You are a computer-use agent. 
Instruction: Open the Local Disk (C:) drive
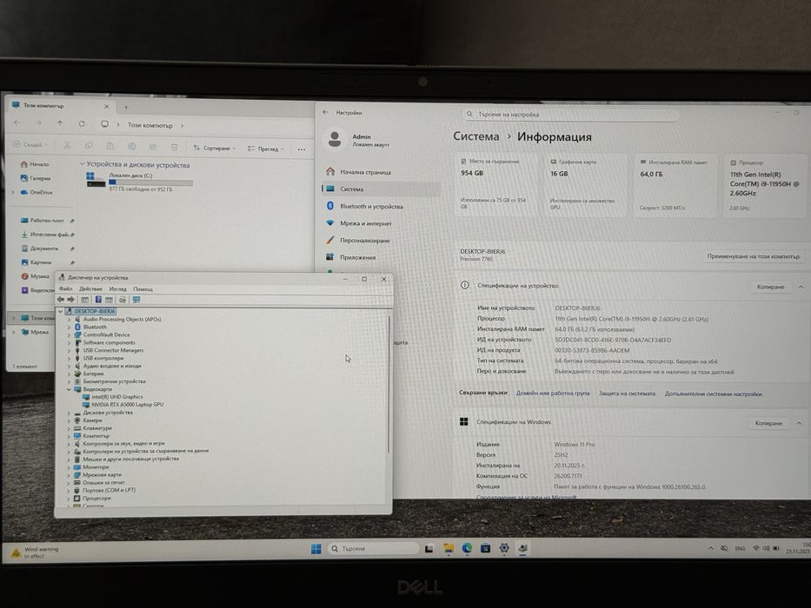point(138,182)
